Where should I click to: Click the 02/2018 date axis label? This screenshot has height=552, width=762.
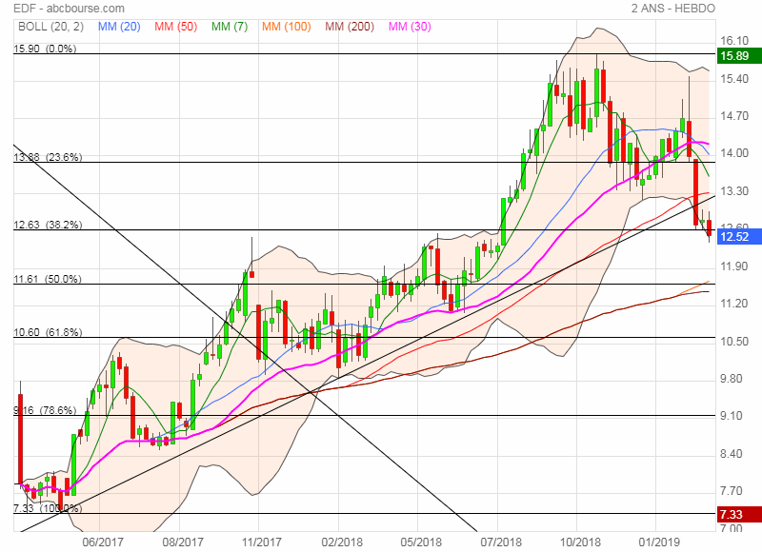pyautogui.click(x=342, y=542)
